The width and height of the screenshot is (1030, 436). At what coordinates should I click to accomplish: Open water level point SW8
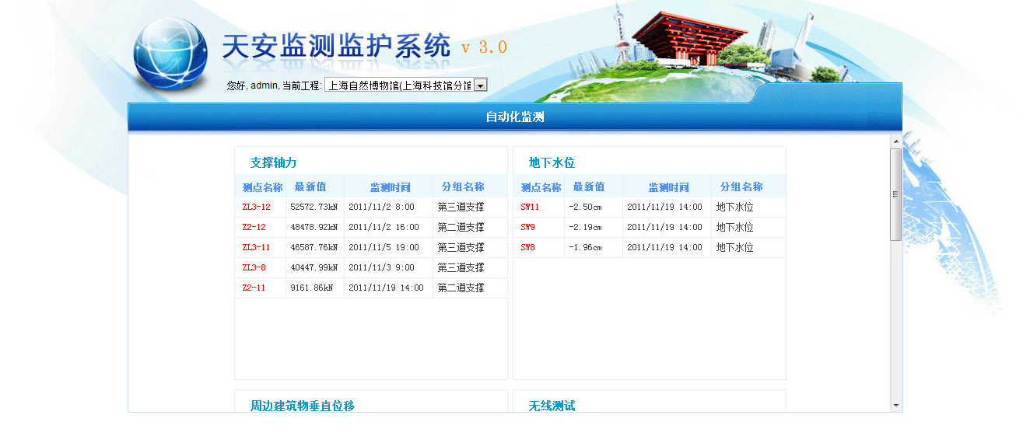click(528, 248)
